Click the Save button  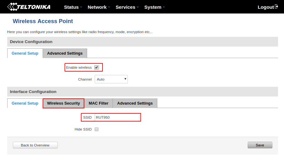coord(260,145)
